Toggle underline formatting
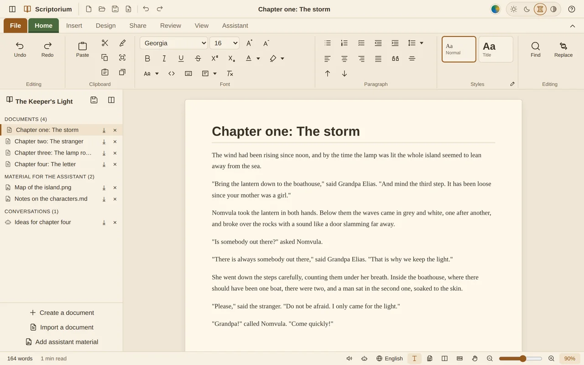 click(x=181, y=58)
